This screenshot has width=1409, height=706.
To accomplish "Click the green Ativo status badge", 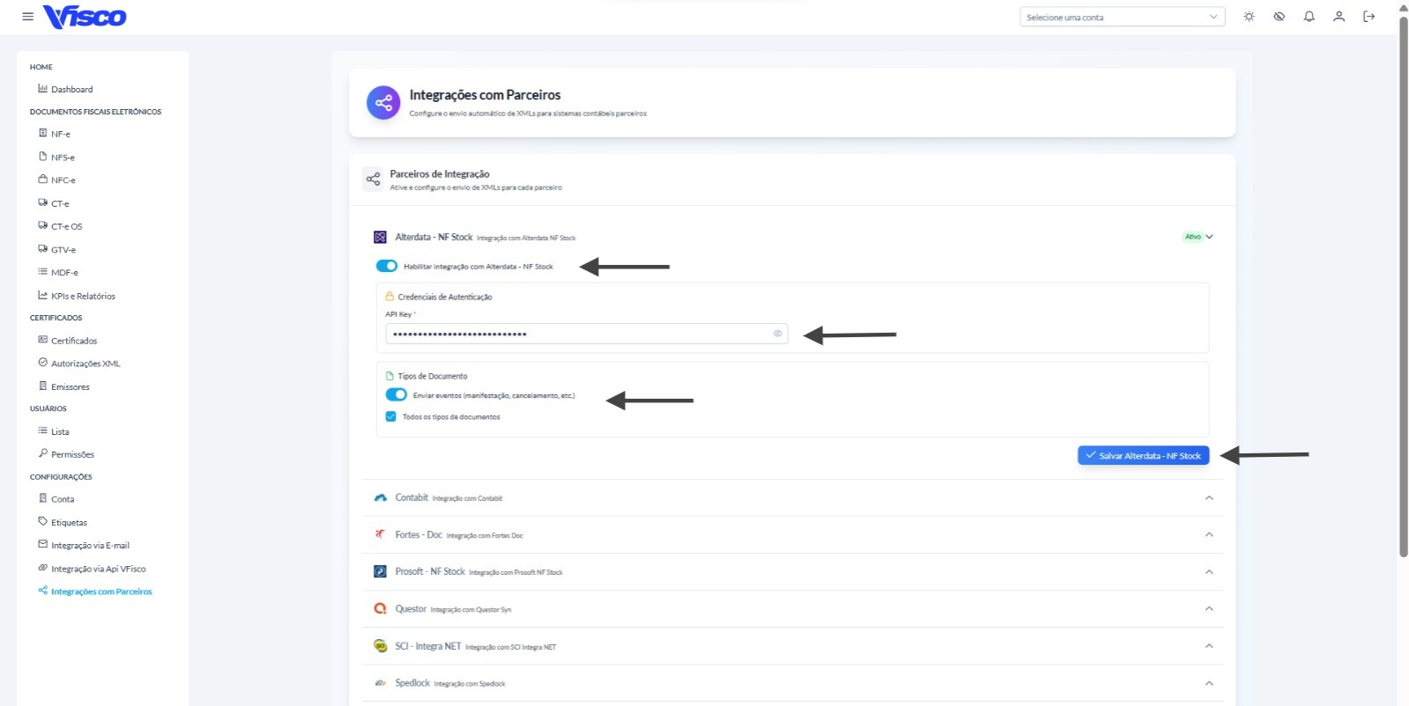I will coord(1192,237).
